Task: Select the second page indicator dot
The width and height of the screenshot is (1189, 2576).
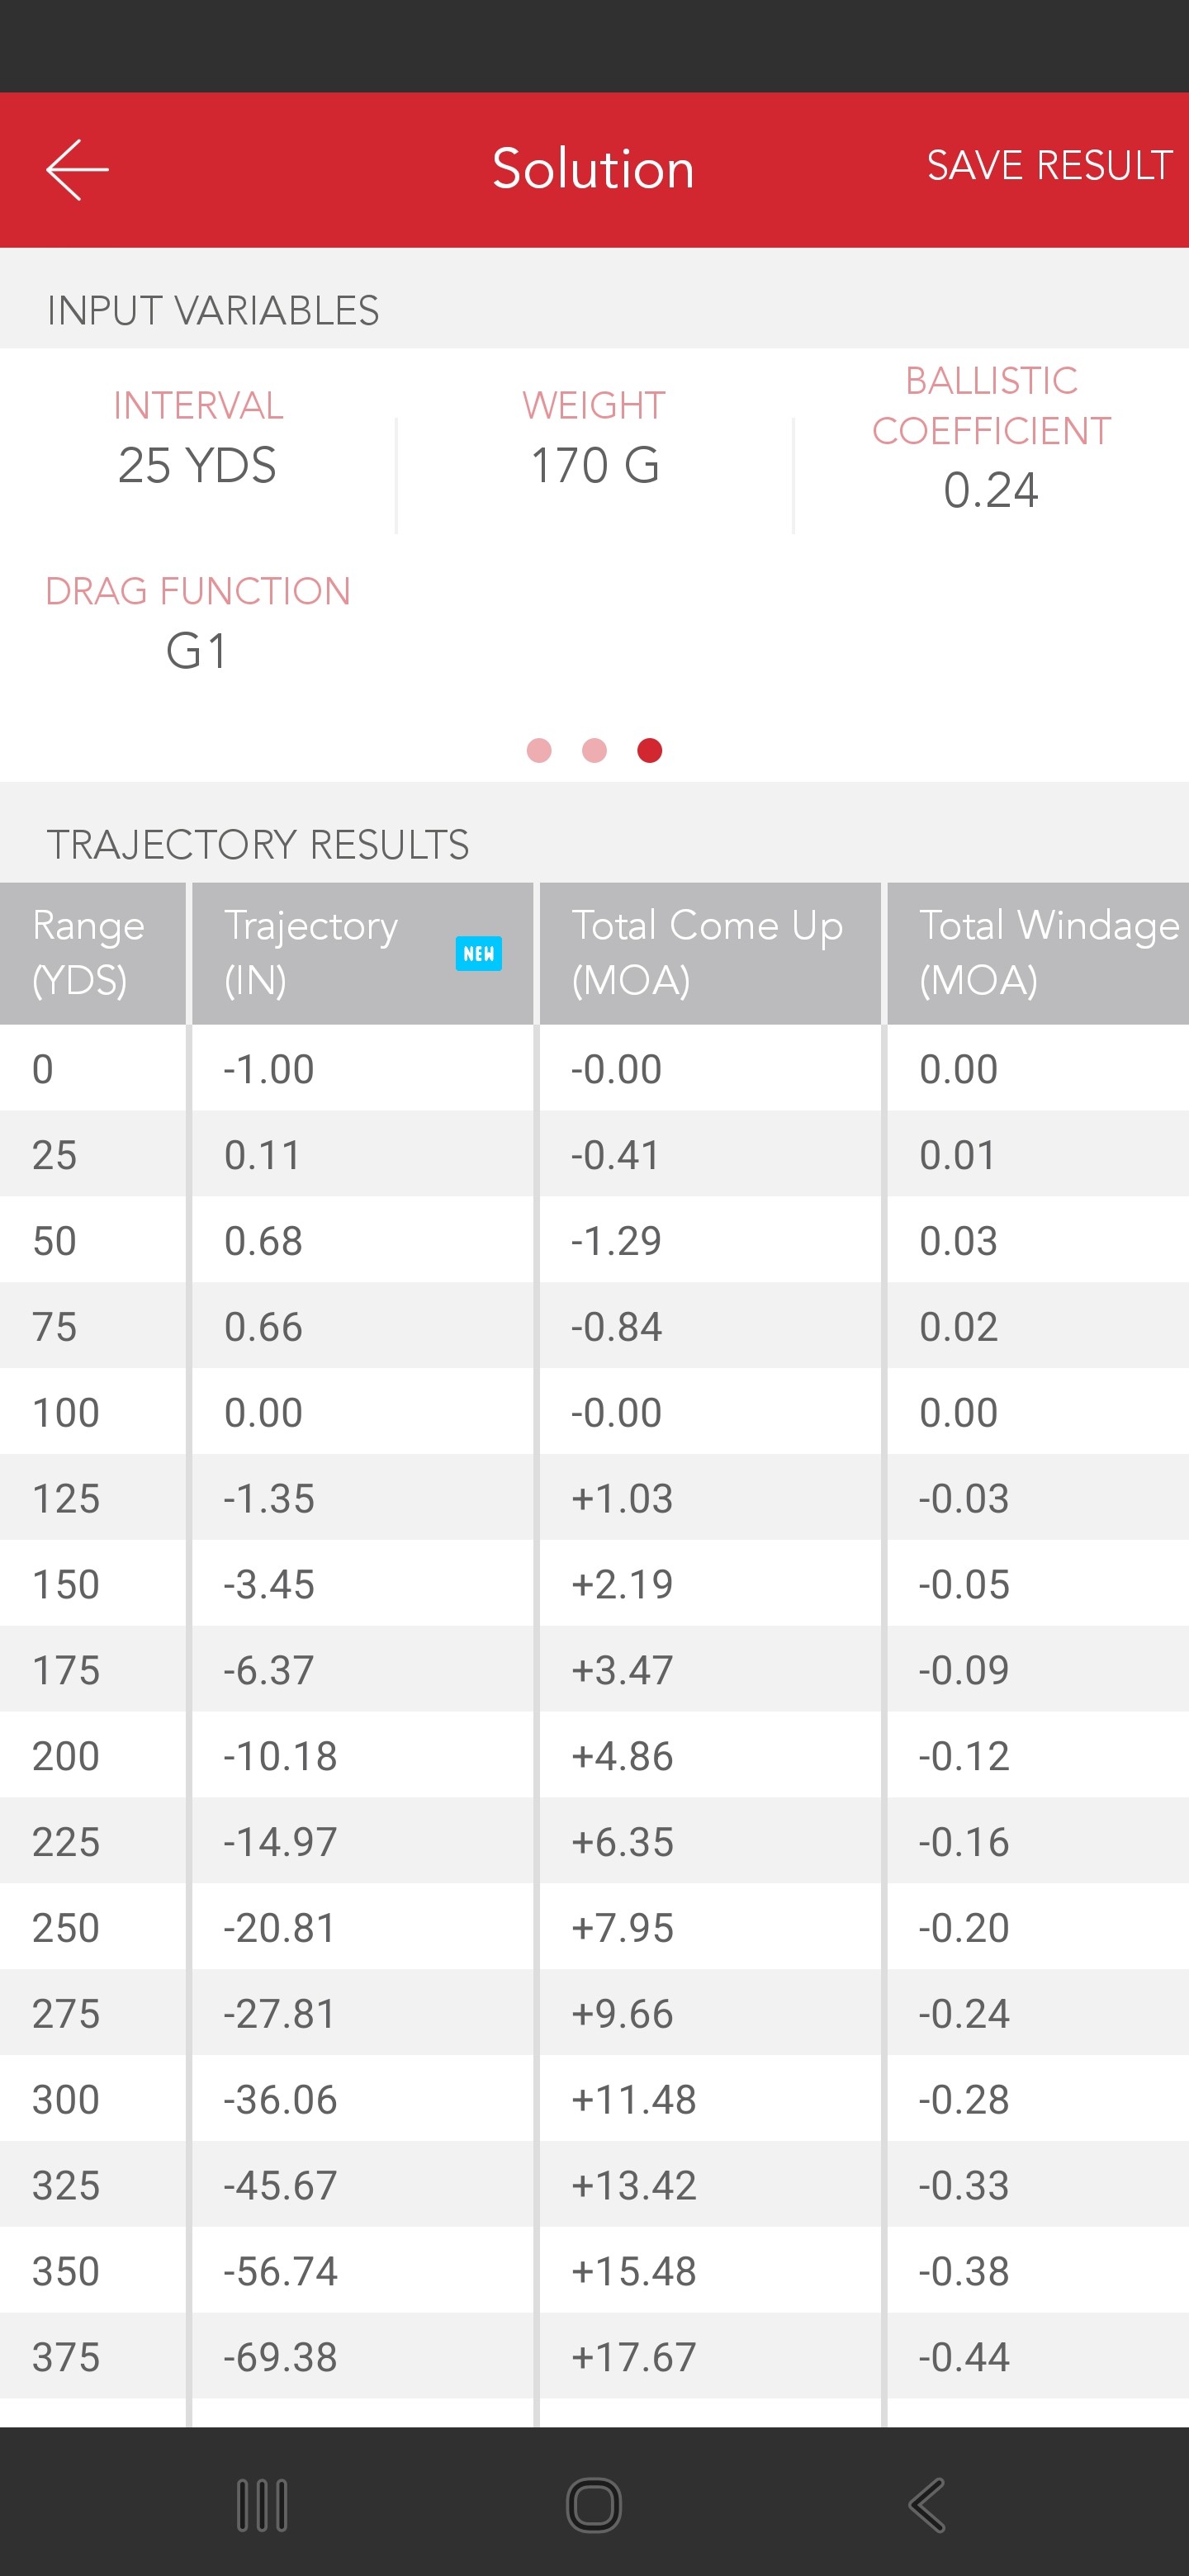Action: 594,750
